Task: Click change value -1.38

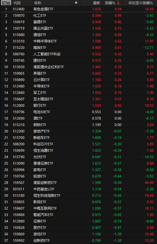Action: (117, 240)
